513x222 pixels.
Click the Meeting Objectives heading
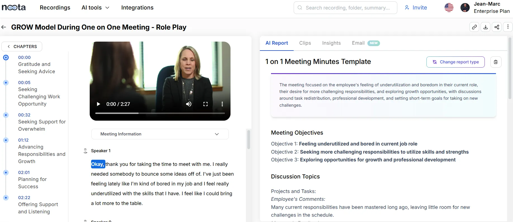pos(297,133)
